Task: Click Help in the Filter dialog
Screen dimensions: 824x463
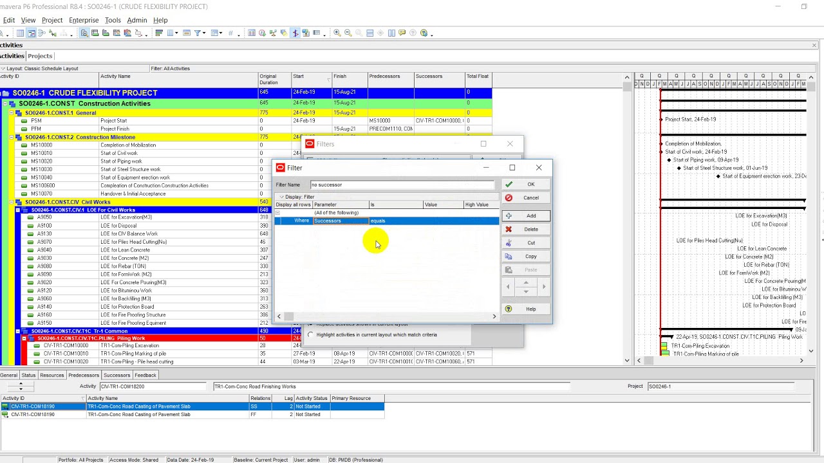Action: pos(526,309)
